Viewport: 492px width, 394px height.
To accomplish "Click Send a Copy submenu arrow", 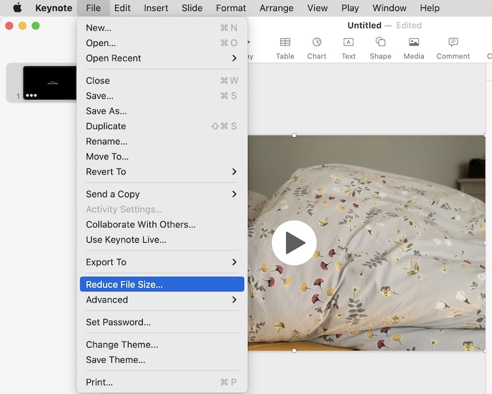I will [x=234, y=194].
